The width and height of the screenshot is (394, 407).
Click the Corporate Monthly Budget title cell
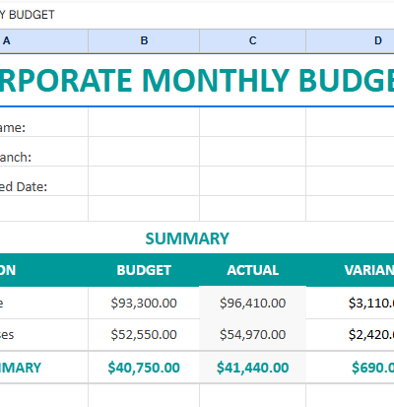click(x=197, y=80)
